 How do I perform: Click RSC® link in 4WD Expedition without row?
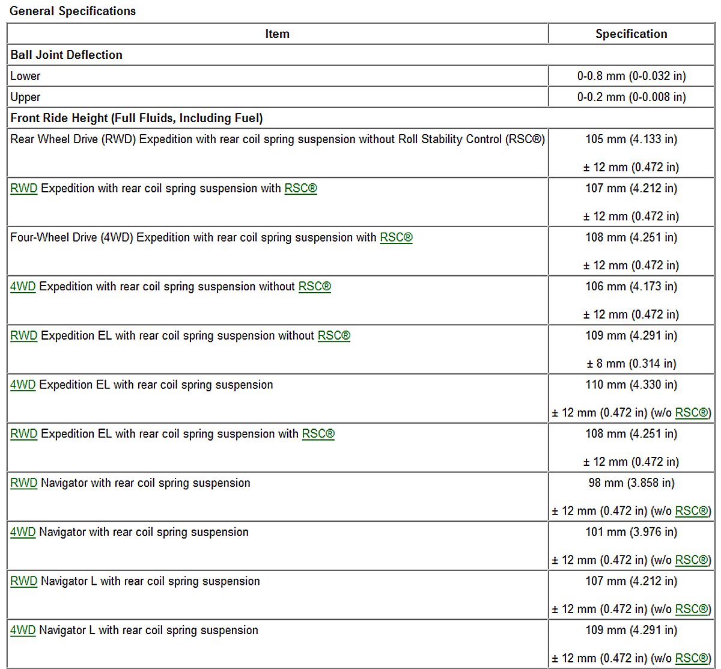point(314,287)
